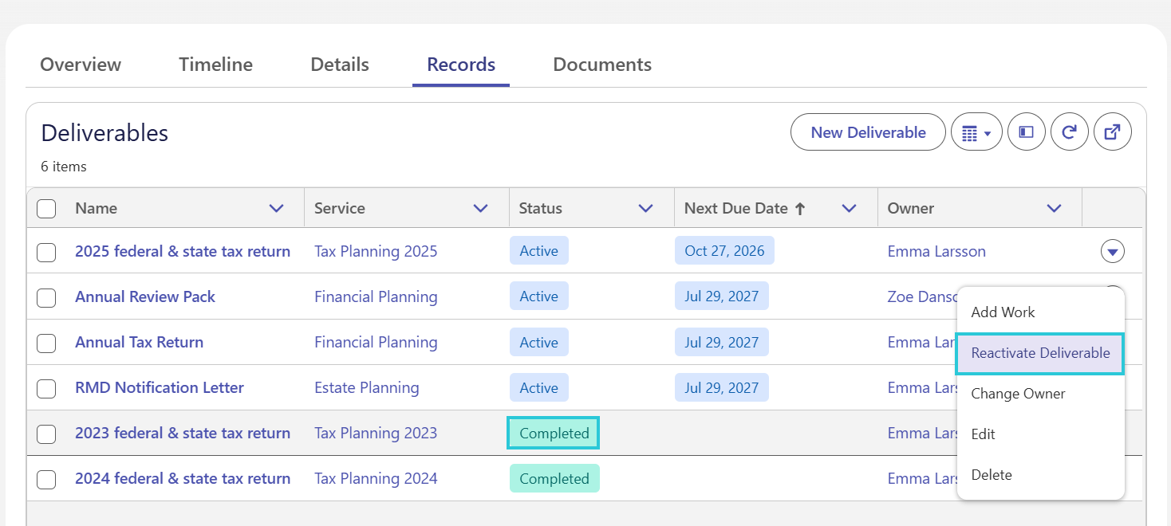The height and width of the screenshot is (526, 1171).
Task: Click Jul 29, 2027 date for RMD Notification Letter
Action: 722,388
